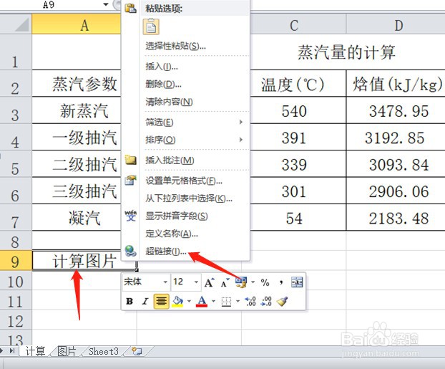
Task: Apply comma style in mini toolbar
Action: pos(281,282)
